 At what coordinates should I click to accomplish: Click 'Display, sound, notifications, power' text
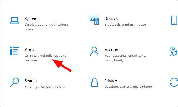tap(47, 27)
